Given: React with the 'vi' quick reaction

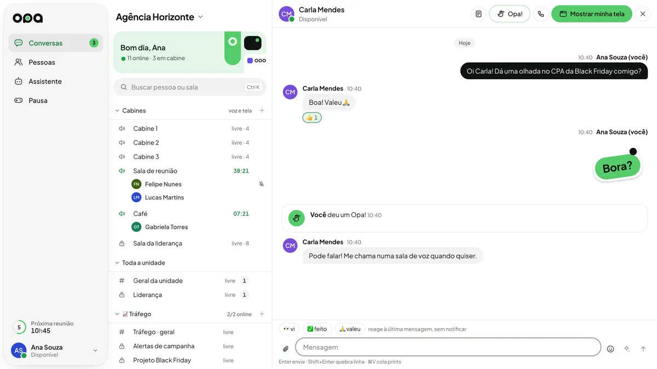Looking at the screenshot, I should pyautogui.click(x=289, y=329).
